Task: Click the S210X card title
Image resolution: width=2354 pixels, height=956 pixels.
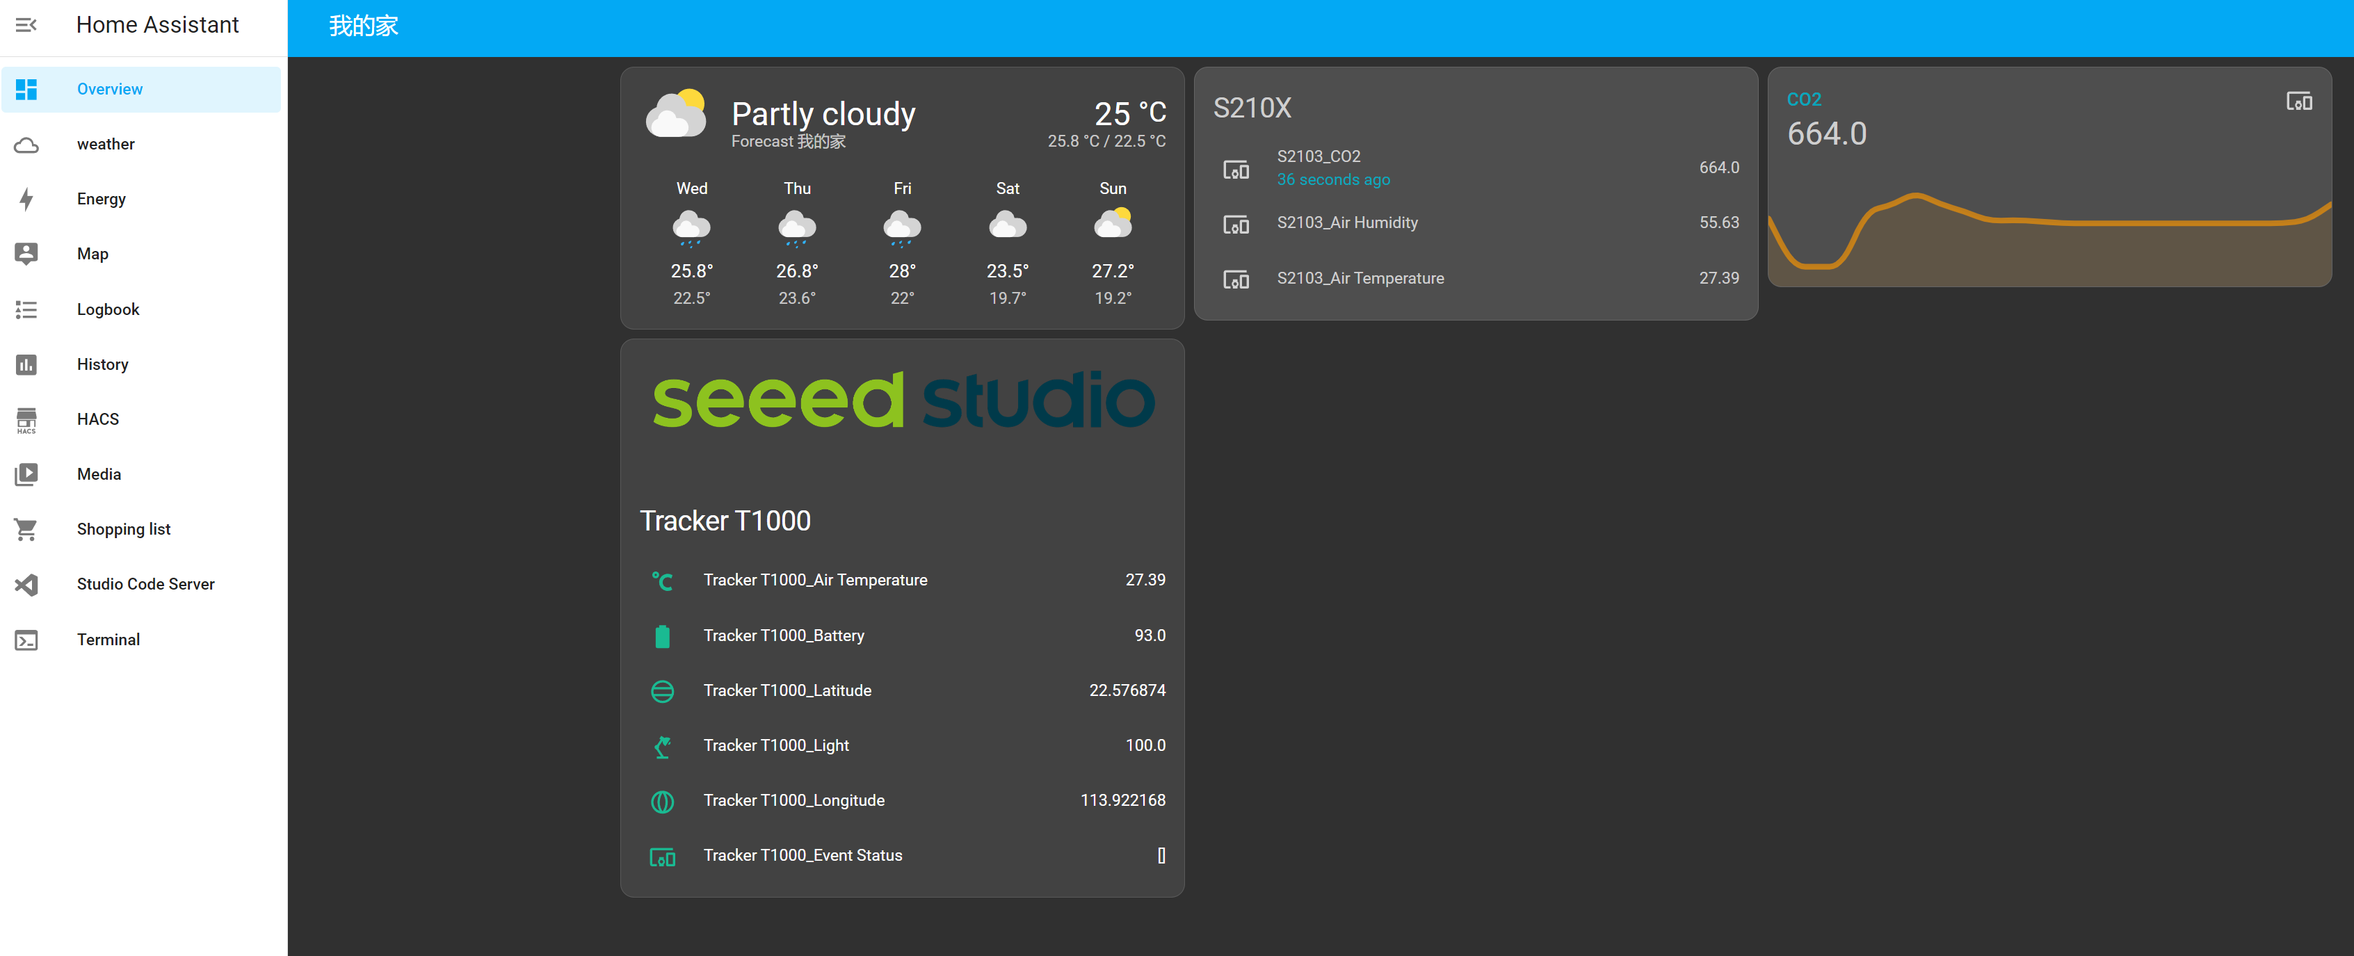Action: [x=1252, y=108]
